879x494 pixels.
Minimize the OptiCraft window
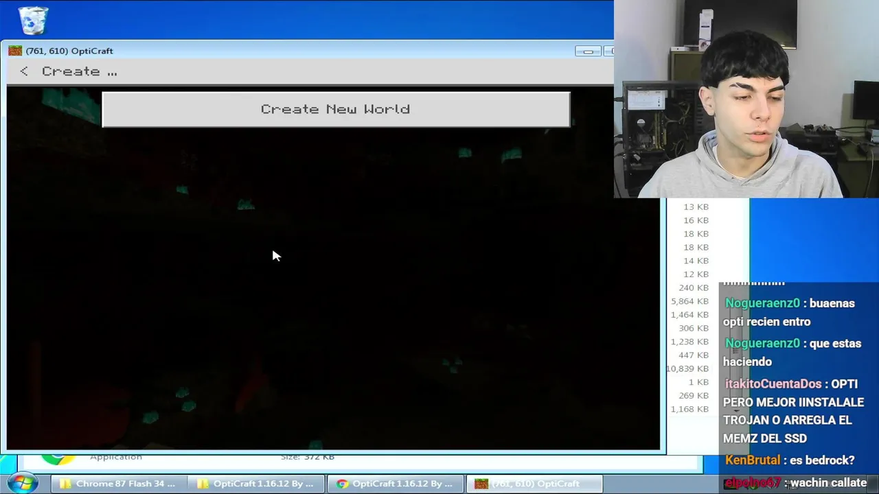pos(588,51)
